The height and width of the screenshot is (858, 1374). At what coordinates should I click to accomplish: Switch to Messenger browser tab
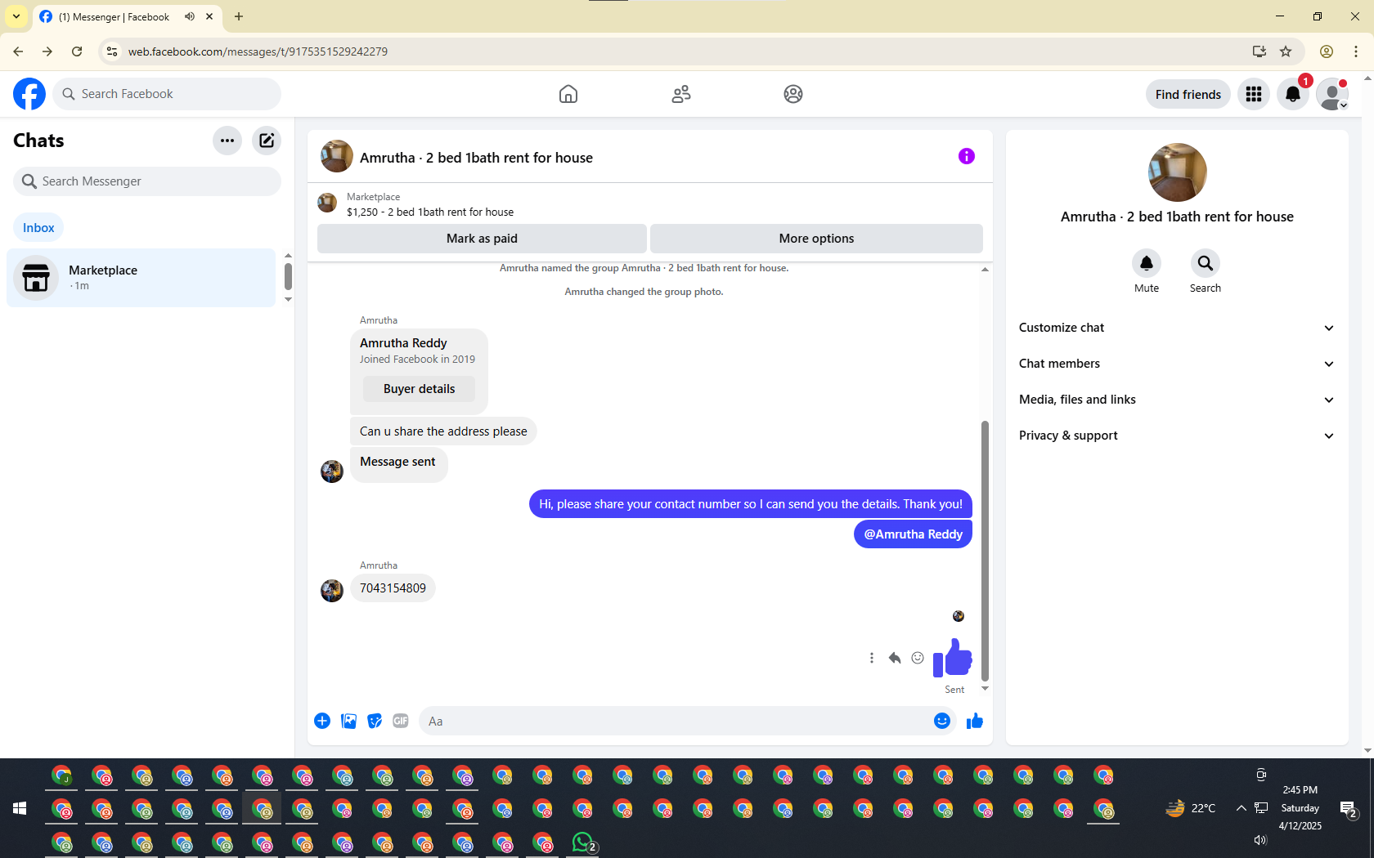(x=127, y=16)
